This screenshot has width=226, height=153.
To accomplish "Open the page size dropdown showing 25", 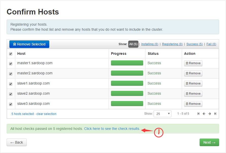I will [162, 114].
